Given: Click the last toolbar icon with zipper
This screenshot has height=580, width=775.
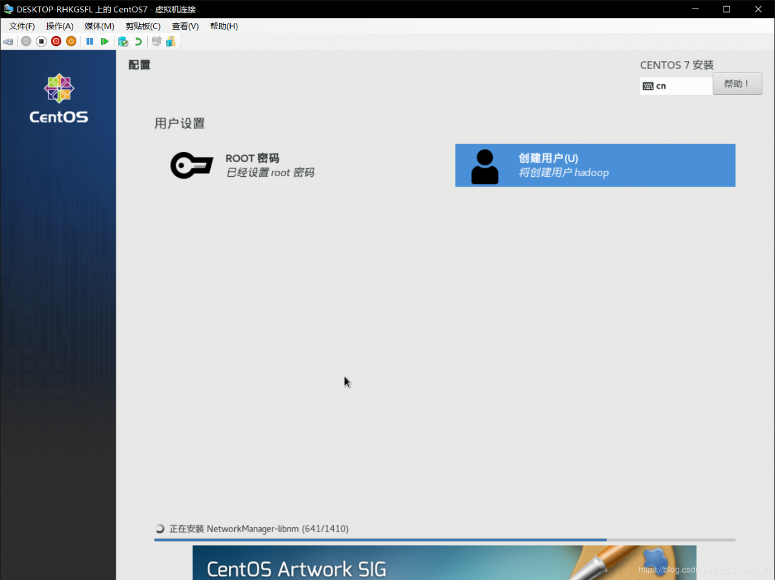Looking at the screenshot, I should click(171, 41).
